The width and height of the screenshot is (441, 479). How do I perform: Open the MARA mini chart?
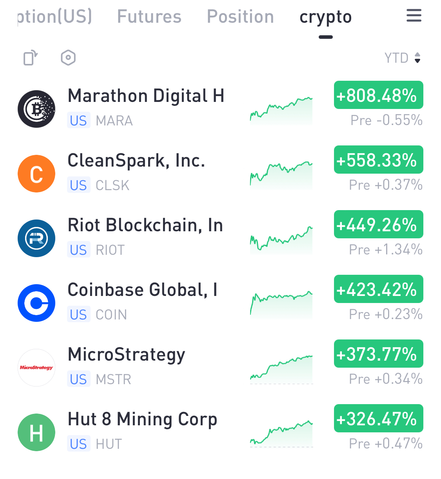(281, 110)
